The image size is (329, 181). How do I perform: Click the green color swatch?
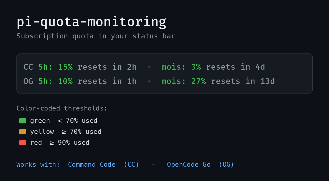point(23,121)
